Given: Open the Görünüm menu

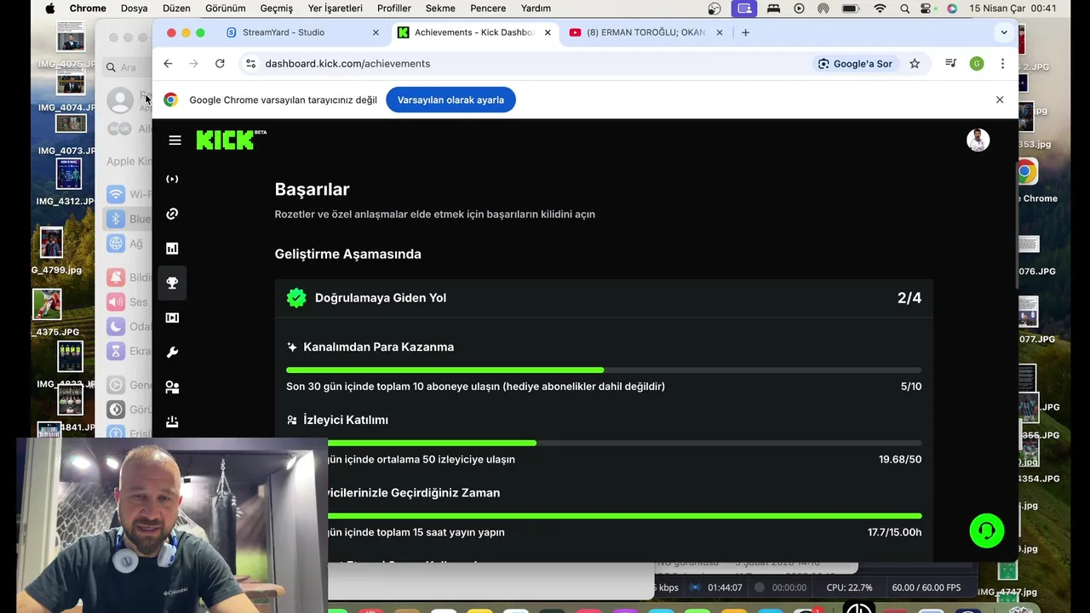Looking at the screenshot, I should (226, 9).
